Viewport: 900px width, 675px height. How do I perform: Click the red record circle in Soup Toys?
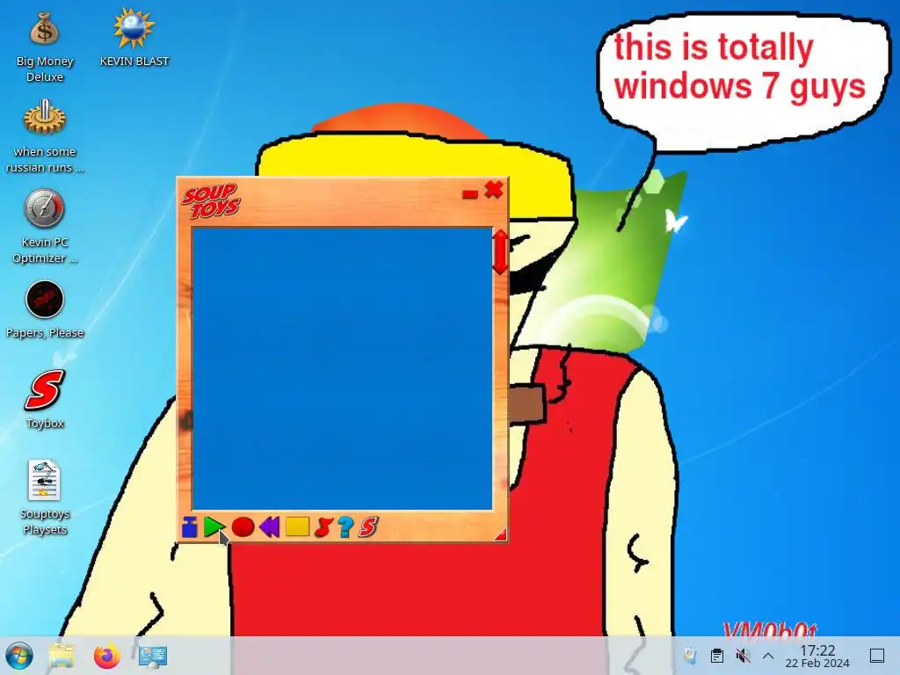[x=243, y=527]
